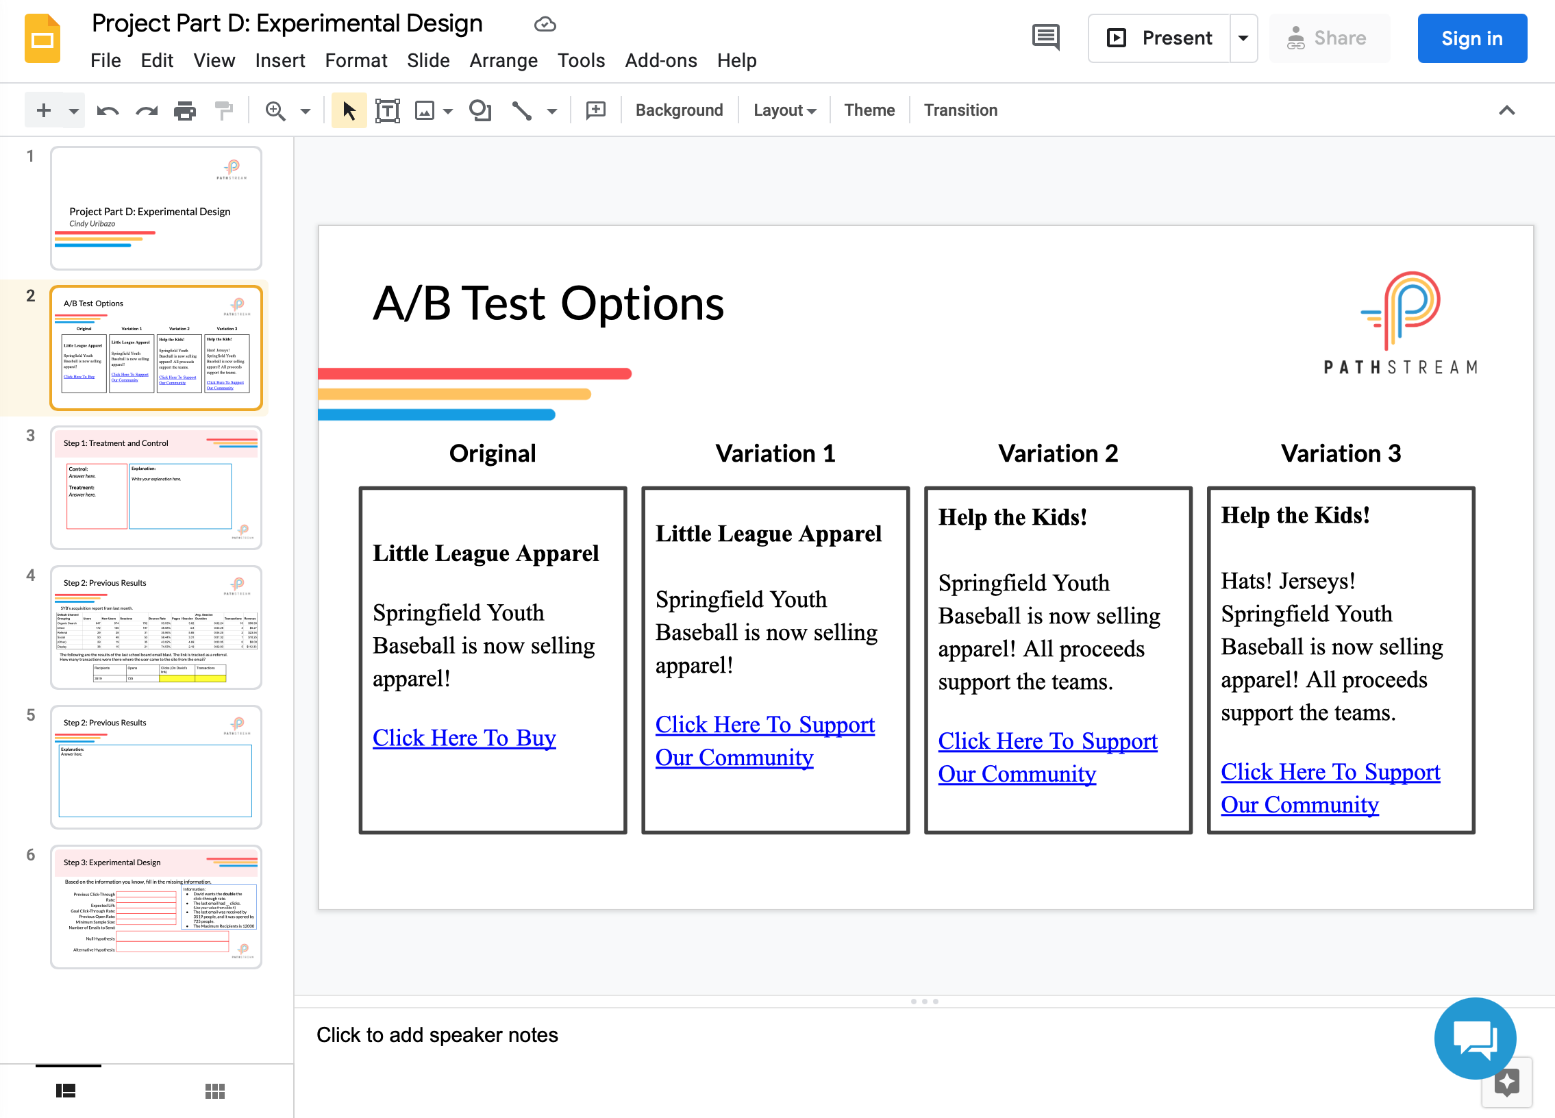Click Variation 1 support community link
The image size is (1555, 1118).
(764, 741)
